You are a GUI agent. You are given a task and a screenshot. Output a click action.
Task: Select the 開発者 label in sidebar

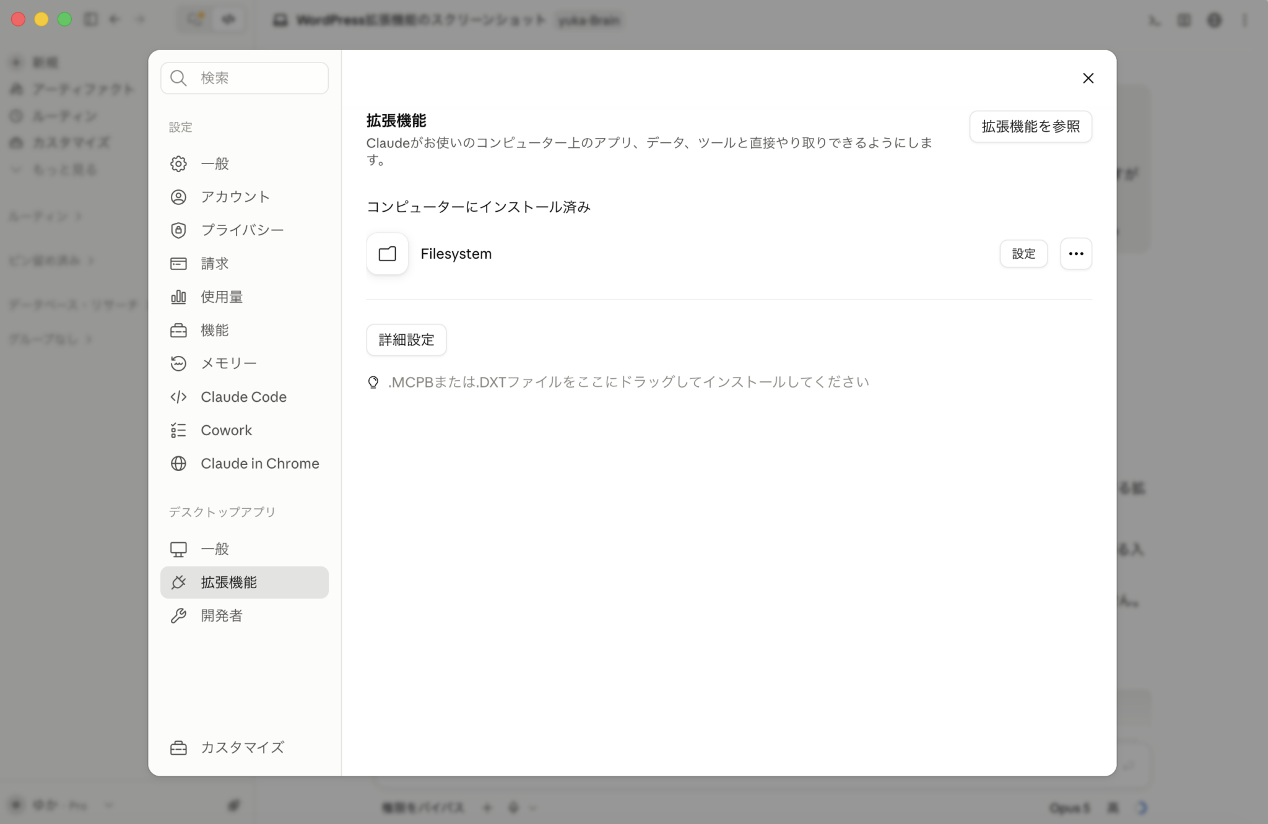tap(222, 616)
